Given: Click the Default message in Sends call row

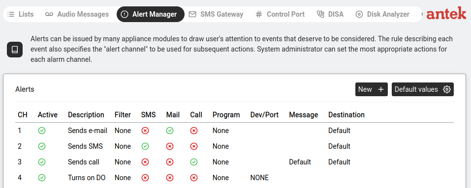Looking at the screenshot, I should (300, 162).
